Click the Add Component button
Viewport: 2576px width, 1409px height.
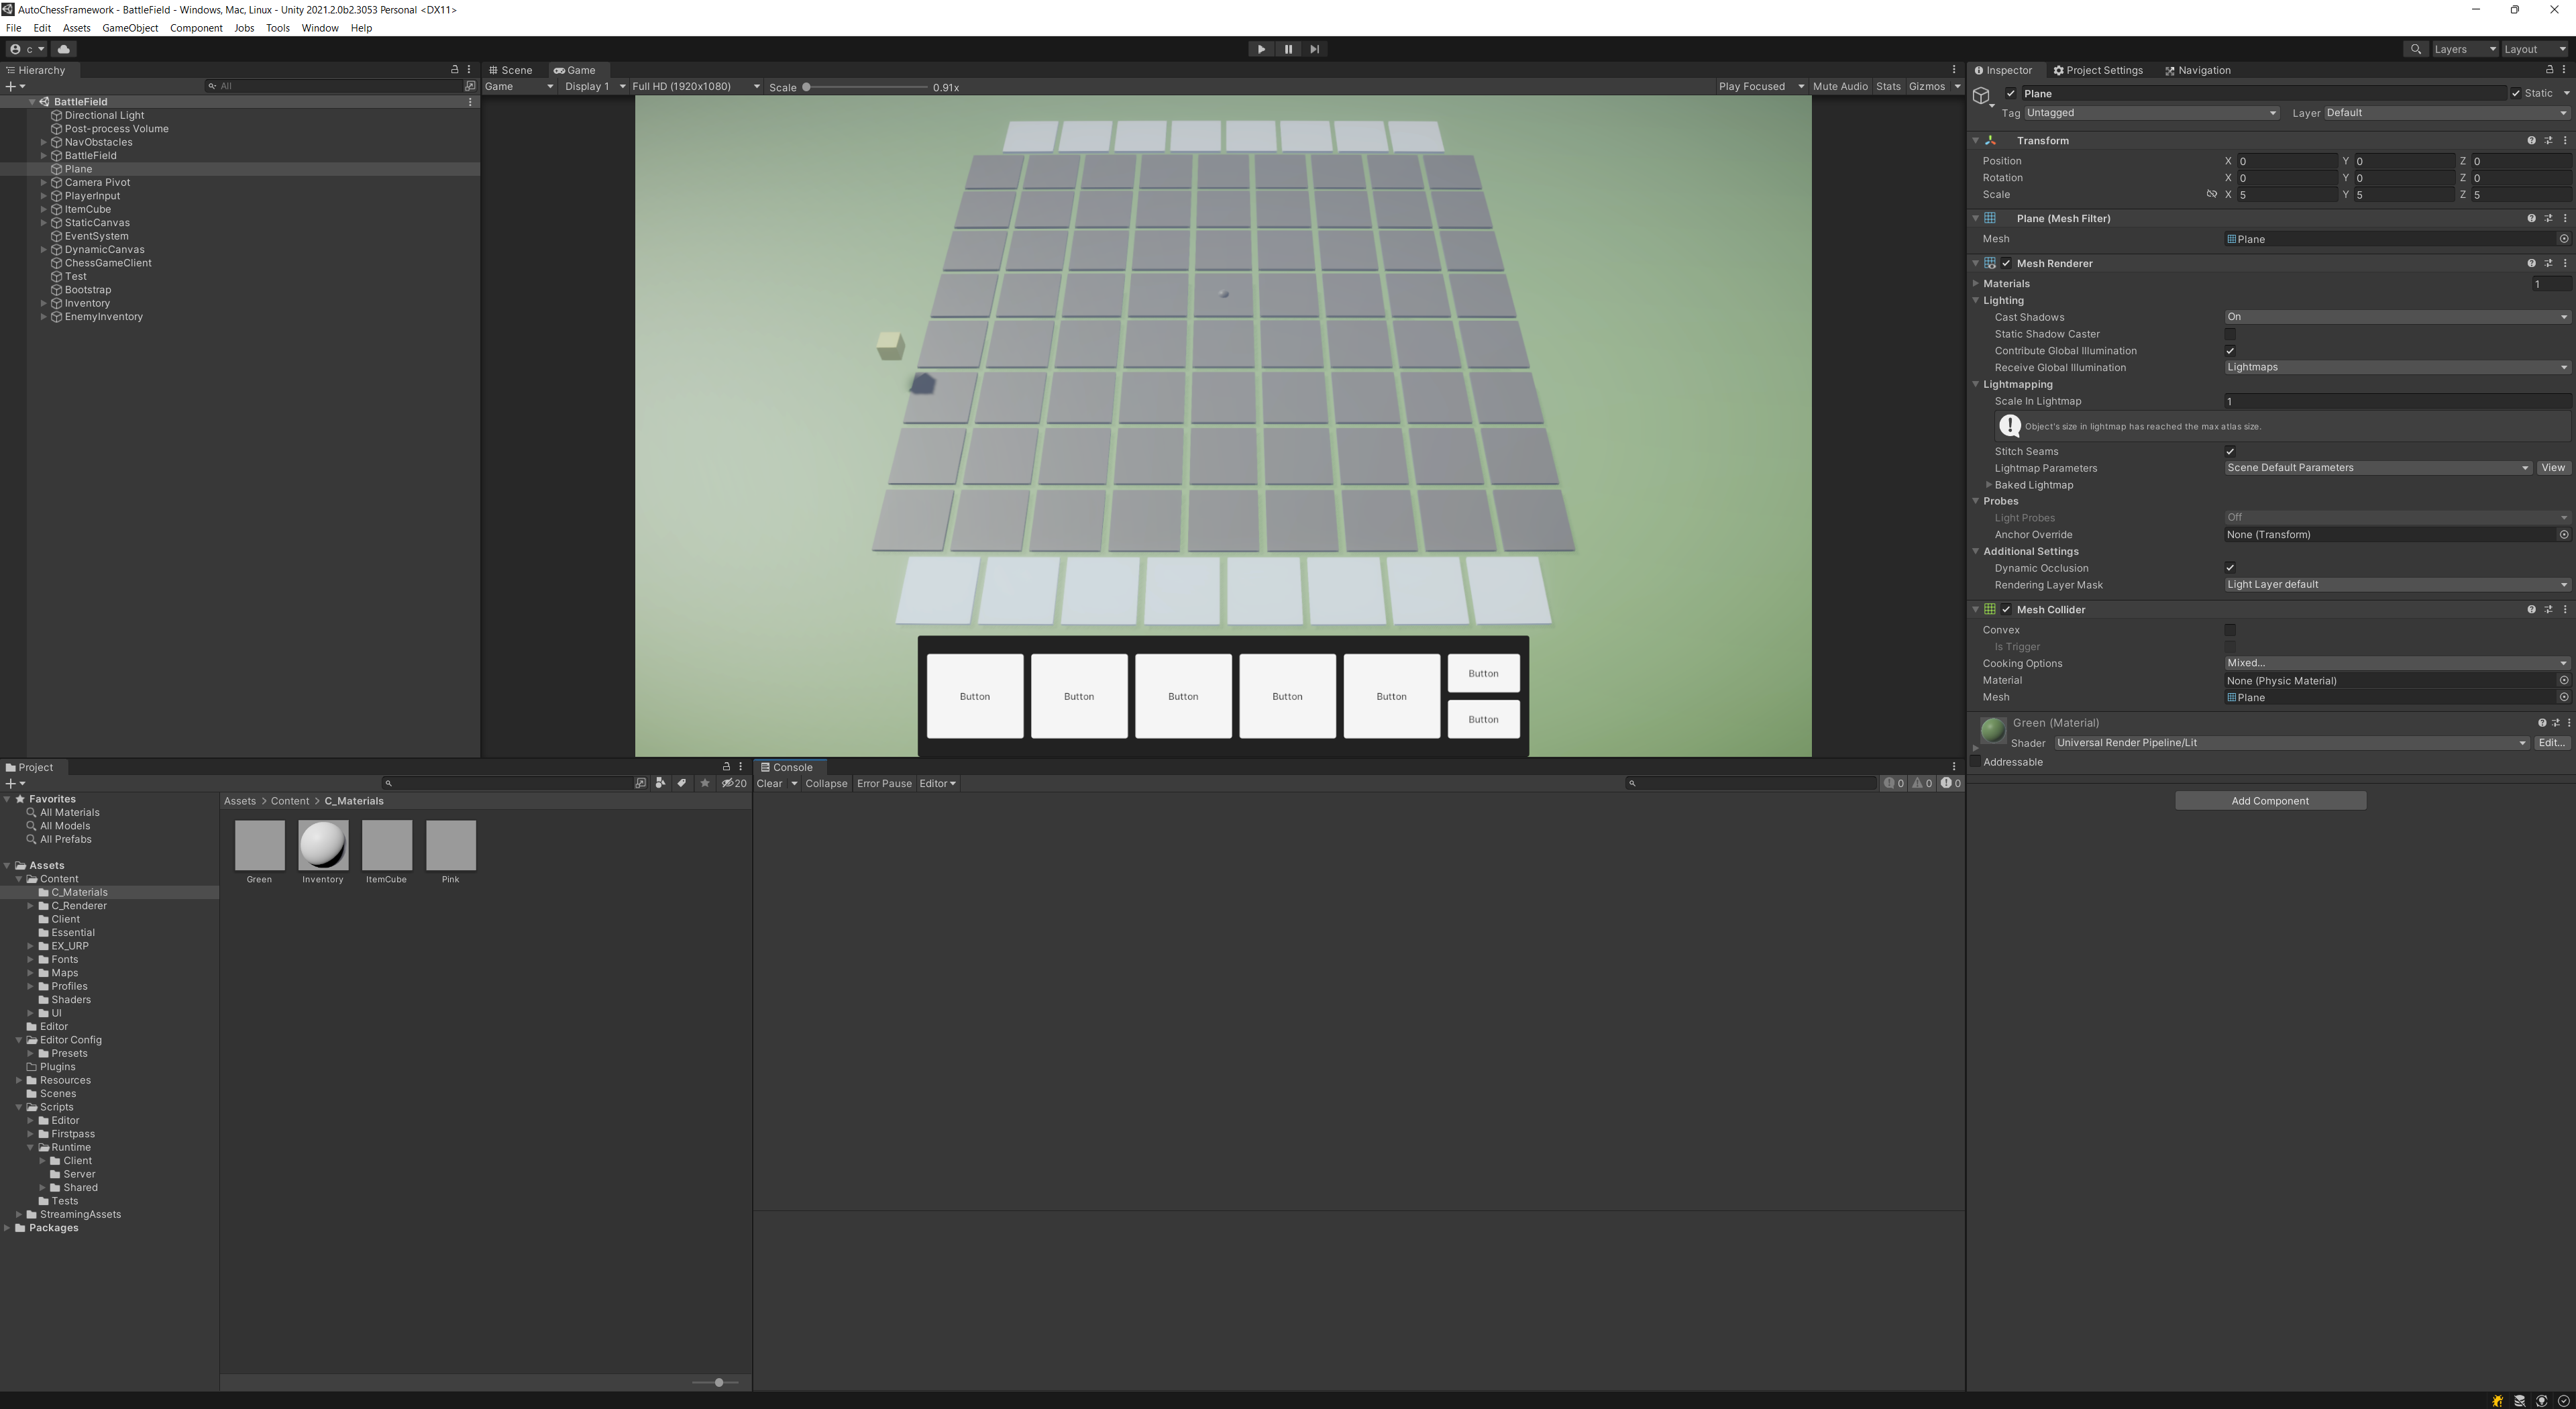2269,801
